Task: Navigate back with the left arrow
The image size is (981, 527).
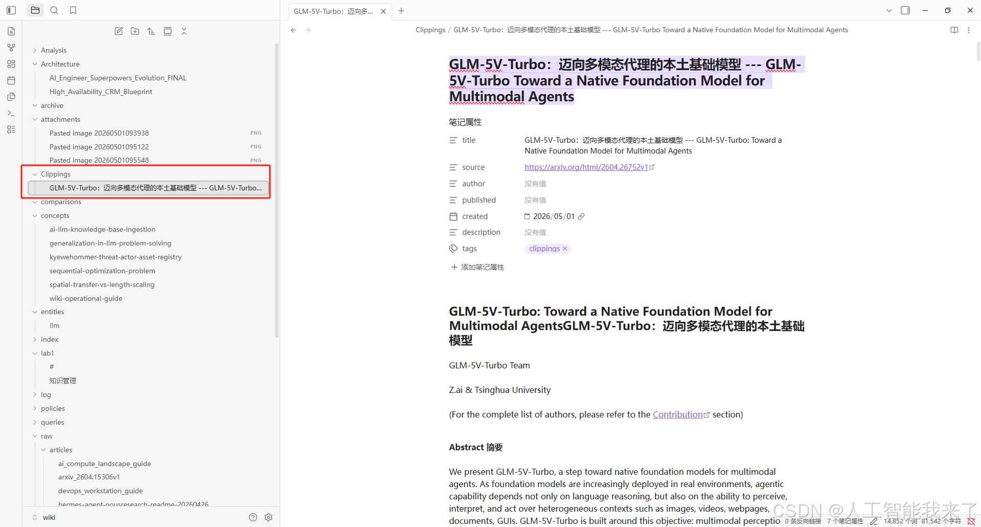Action: click(x=293, y=30)
